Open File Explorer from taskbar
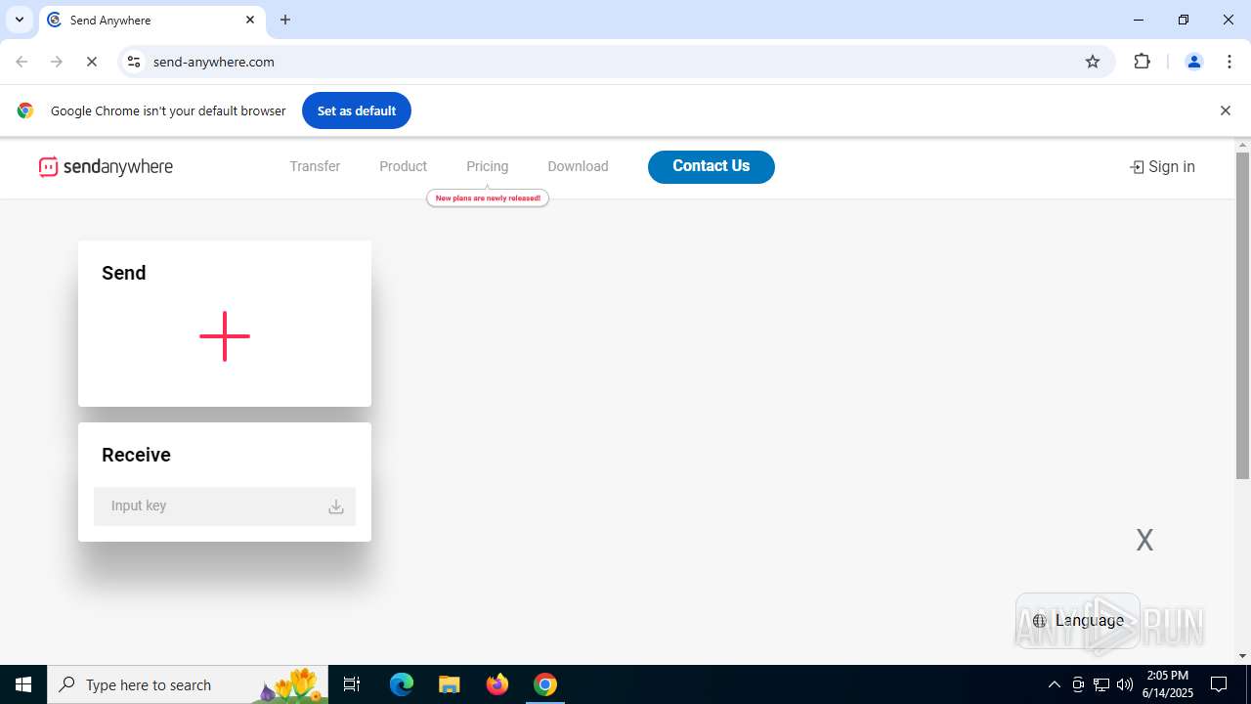 (449, 684)
